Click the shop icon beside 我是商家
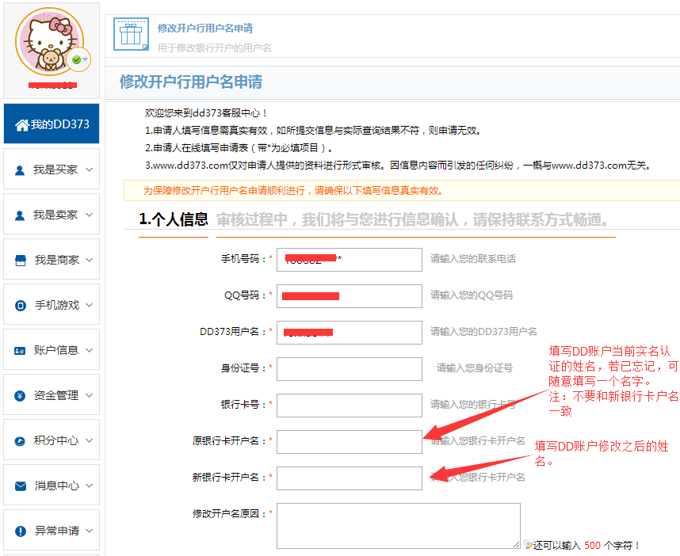Screen dimensions: 680x556 pyautogui.click(x=21, y=261)
